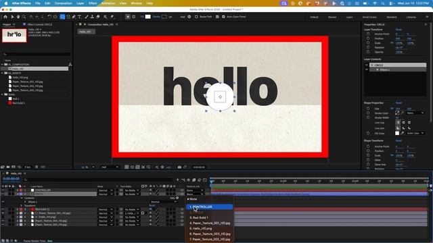This screenshot has width=433, height=243.
Task: Click the toolbar Fill color swatch
Action: tap(148, 17)
